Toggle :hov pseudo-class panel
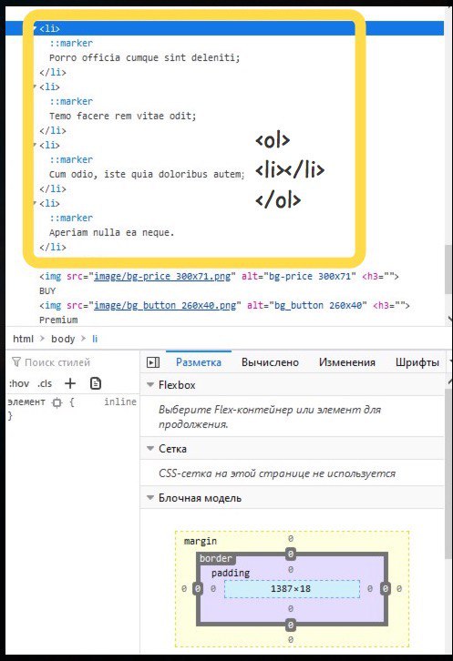Image resolution: width=453 pixels, height=661 pixels. click(x=19, y=383)
